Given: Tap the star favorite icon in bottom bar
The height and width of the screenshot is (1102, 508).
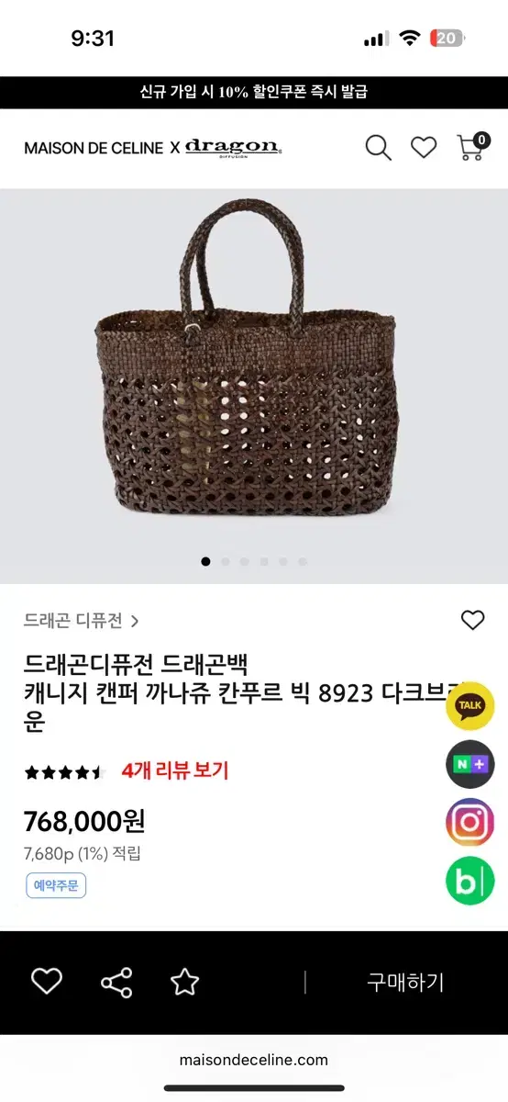Looking at the screenshot, I should [x=184, y=982].
